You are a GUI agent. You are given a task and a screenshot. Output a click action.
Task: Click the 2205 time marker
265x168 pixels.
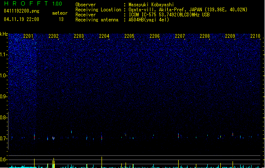(129, 36)
